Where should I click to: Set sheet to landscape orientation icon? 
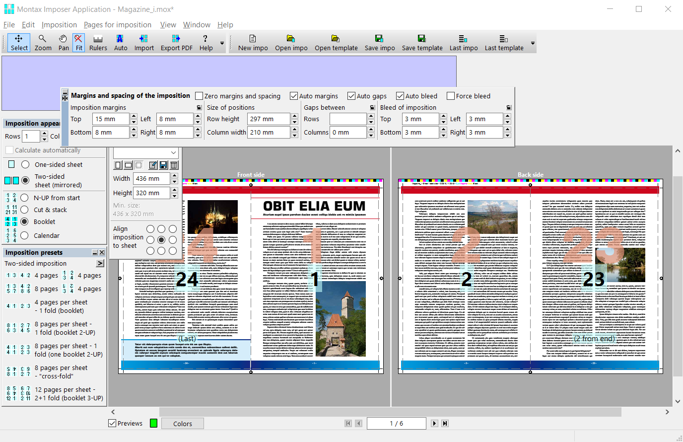tap(128, 165)
